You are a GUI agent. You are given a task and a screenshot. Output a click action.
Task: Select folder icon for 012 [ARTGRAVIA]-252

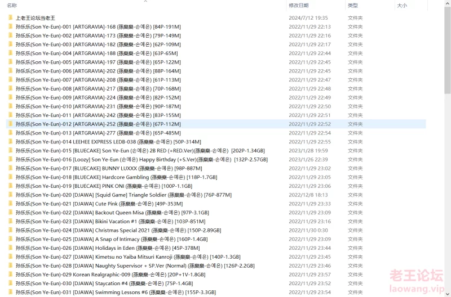click(x=11, y=124)
